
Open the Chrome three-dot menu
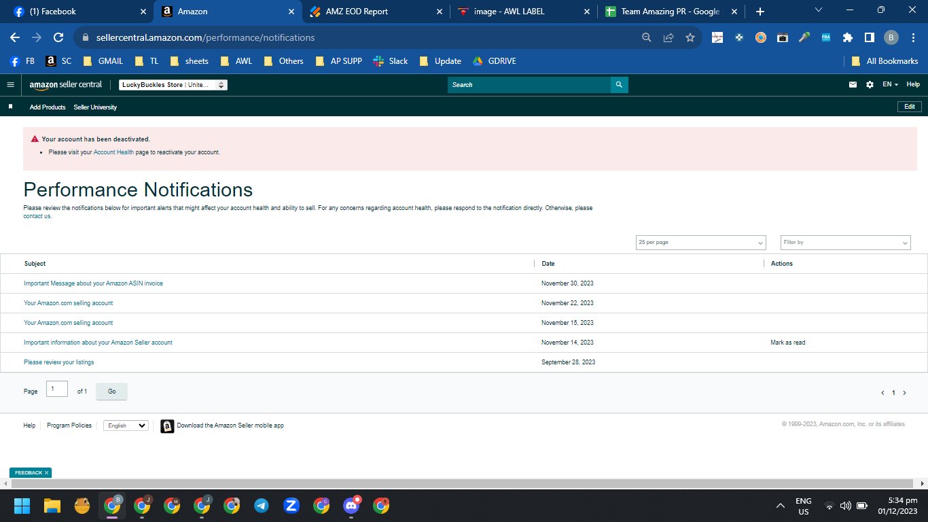(913, 37)
